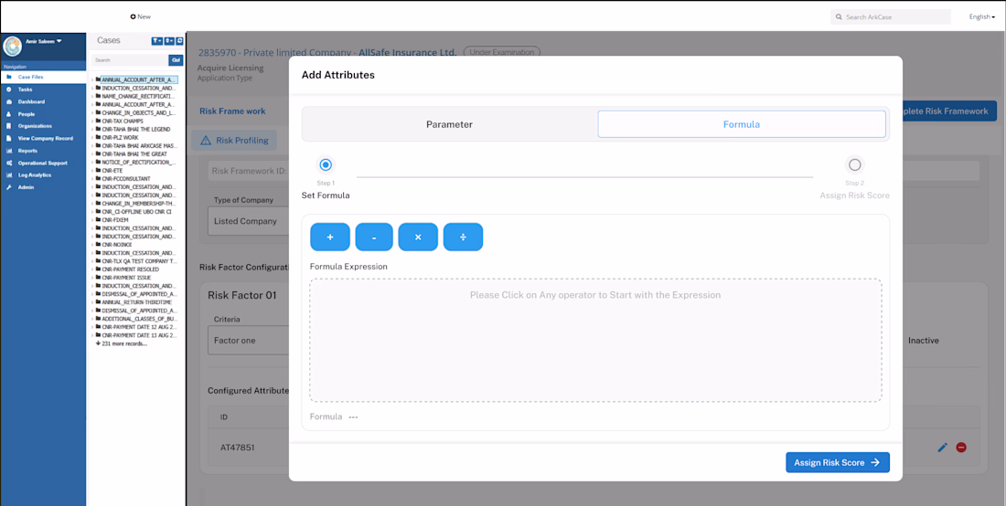Screen dimensions: 1006x506
Task: Select the Step 2 Assign Risk Score radio
Action: [x=854, y=165]
